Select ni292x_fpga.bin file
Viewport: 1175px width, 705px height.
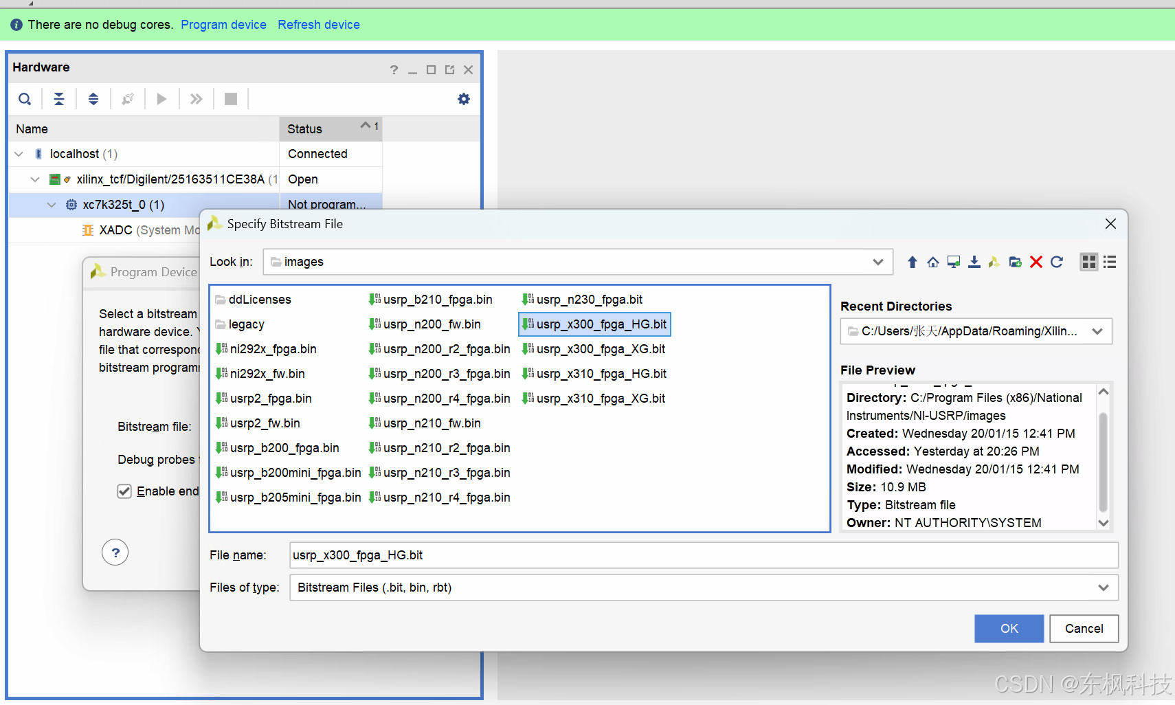pos(266,349)
